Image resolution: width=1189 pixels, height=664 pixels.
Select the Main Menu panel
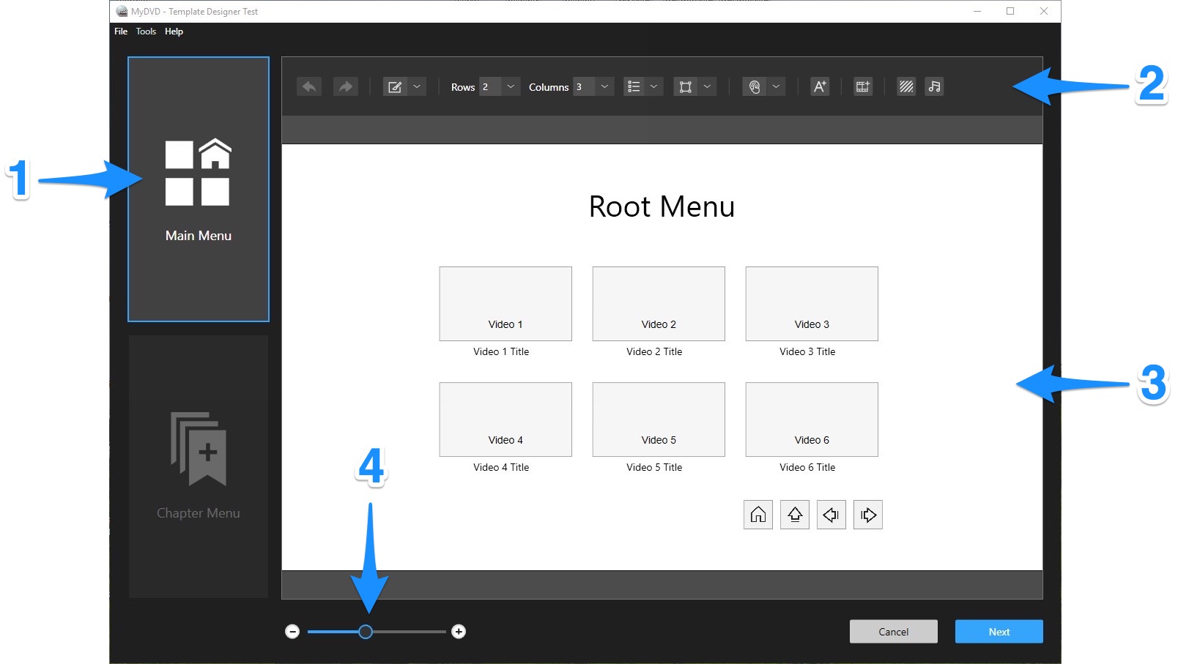(x=199, y=189)
